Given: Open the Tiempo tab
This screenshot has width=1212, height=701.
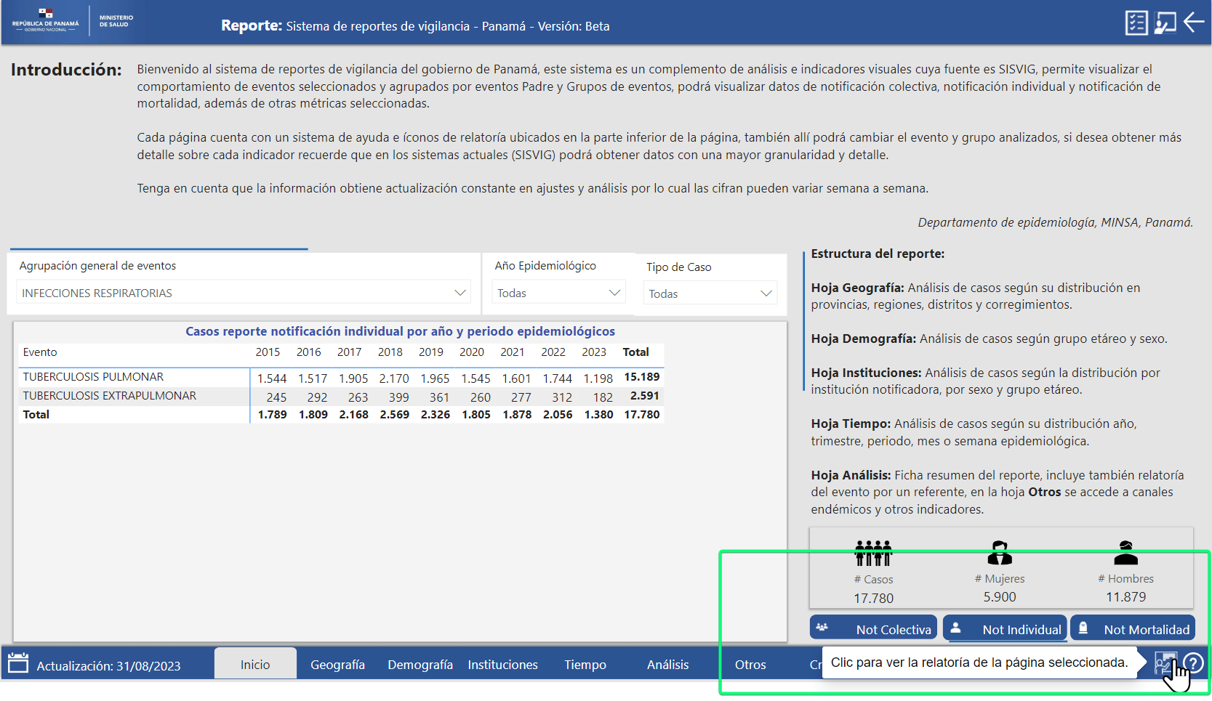Looking at the screenshot, I should (x=585, y=664).
